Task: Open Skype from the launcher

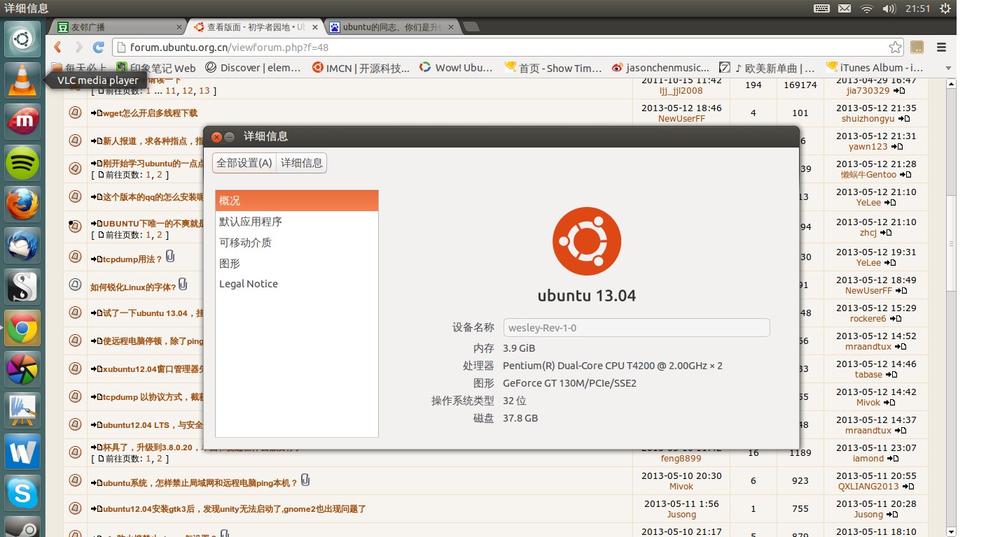Action: point(22,494)
